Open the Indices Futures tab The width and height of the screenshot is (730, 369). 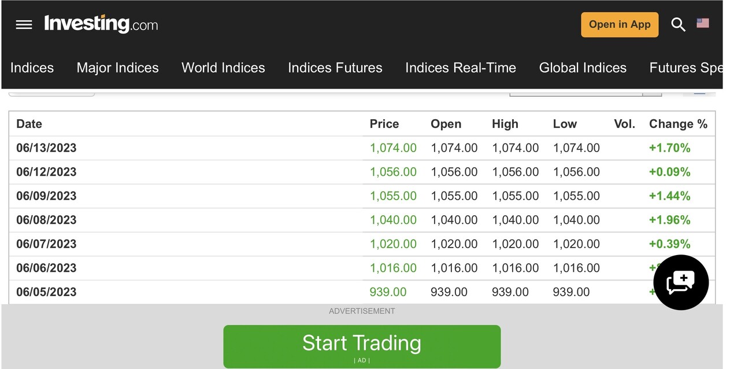pyautogui.click(x=335, y=68)
